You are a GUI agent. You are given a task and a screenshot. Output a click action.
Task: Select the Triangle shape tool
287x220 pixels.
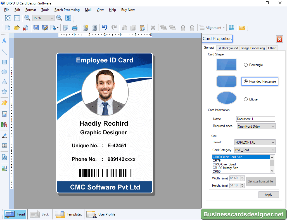[x=4, y=82]
